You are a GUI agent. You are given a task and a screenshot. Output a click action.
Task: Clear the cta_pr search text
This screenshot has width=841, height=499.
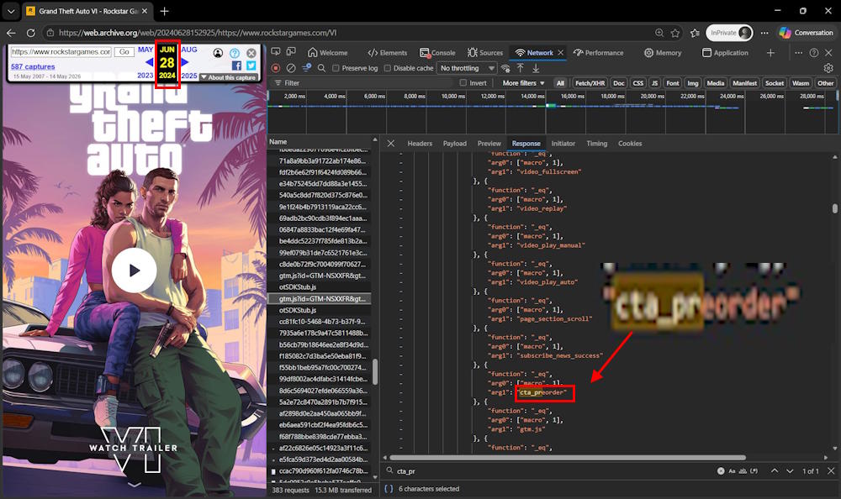(721, 470)
